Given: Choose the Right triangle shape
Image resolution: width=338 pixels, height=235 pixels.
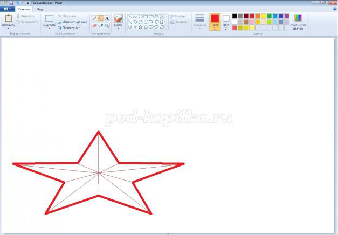Looking at the screenshot, I should (130, 22).
